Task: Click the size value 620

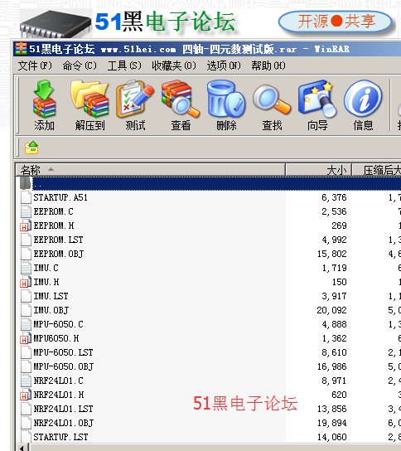Action: [x=339, y=395]
